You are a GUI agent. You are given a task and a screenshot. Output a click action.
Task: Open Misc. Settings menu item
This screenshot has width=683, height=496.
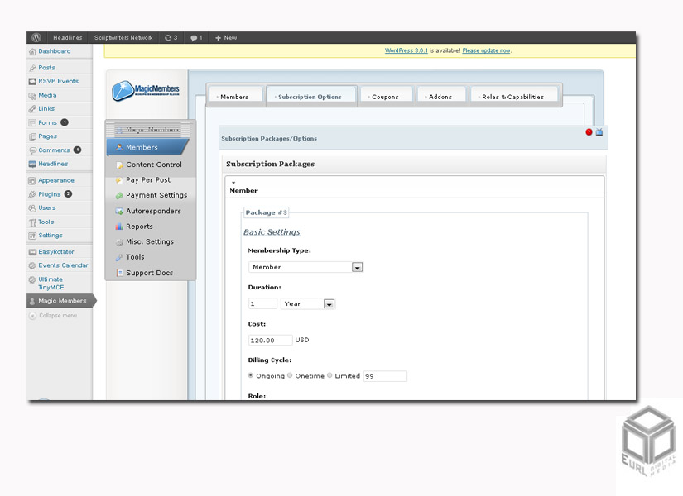[x=151, y=242]
